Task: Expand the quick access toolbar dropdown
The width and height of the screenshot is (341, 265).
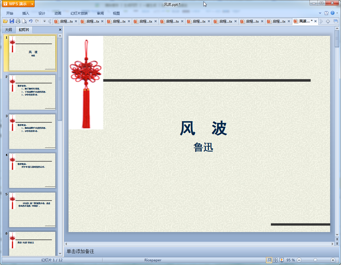Action: [x=44, y=21]
